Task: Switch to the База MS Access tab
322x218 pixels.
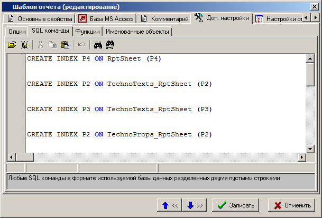Action: click(x=106, y=19)
